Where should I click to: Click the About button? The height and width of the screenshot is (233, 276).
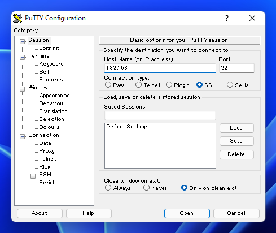coord(40,213)
